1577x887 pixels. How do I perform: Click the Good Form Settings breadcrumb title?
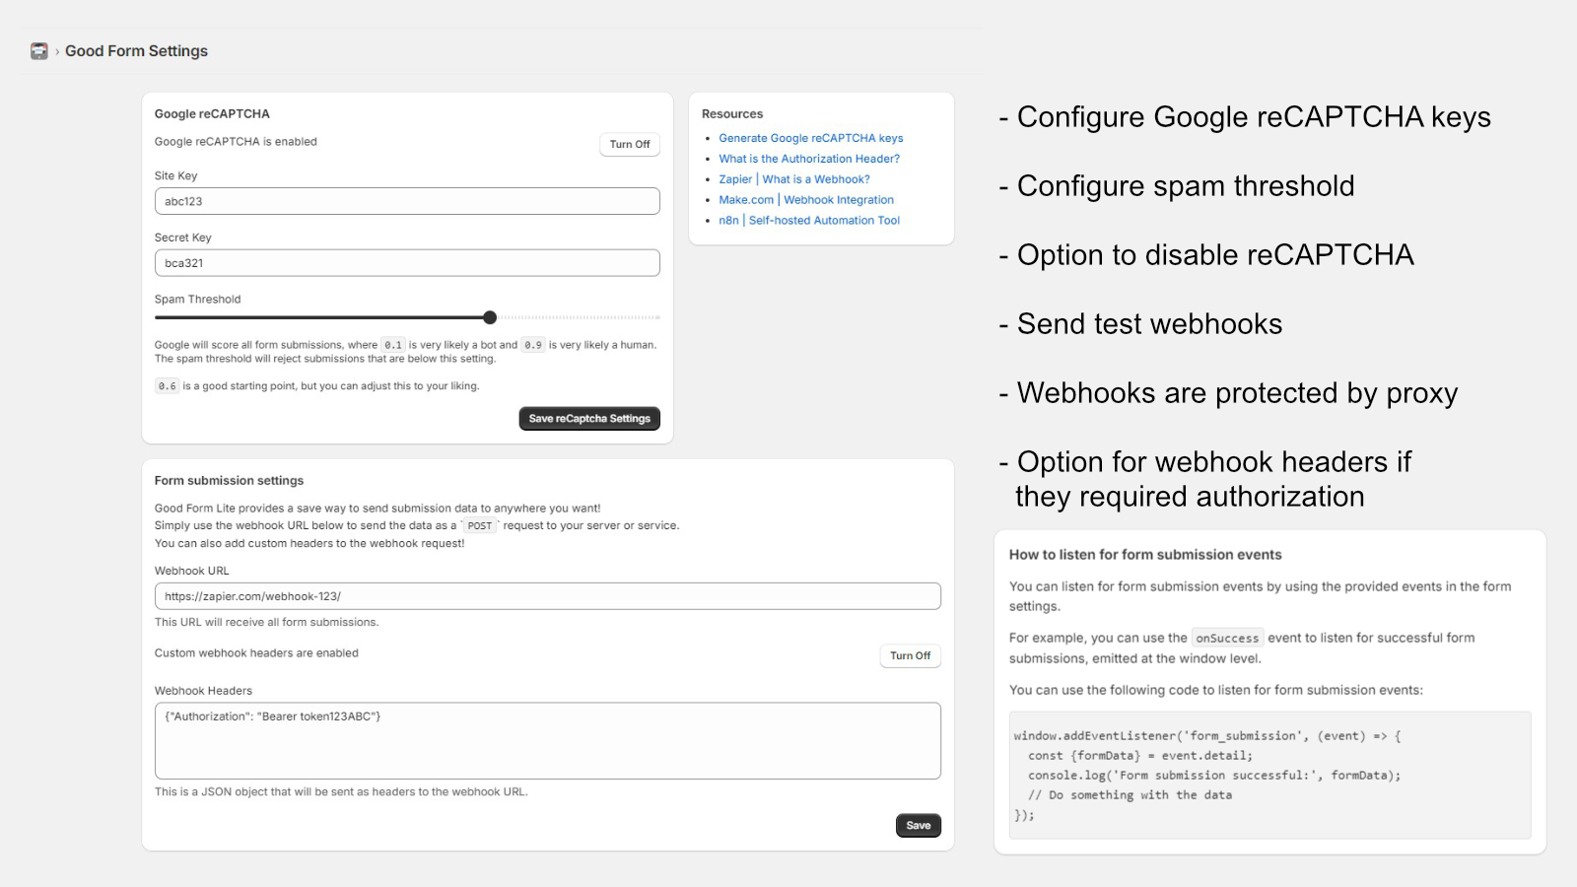tap(136, 51)
